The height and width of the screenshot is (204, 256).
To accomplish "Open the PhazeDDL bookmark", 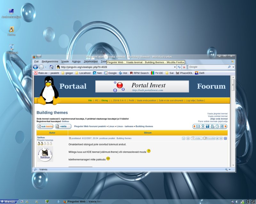I will tap(184, 73).
